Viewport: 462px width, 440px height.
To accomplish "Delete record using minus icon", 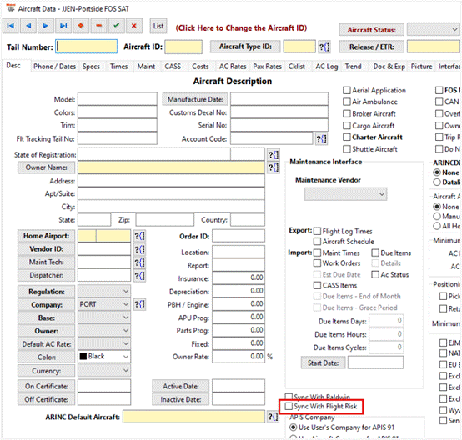I will tap(99, 26).
